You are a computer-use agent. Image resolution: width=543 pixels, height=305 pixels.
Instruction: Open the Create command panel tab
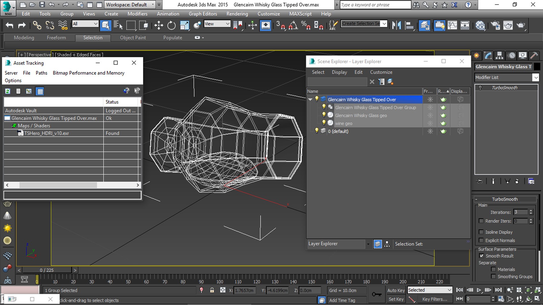click(477, 55)
